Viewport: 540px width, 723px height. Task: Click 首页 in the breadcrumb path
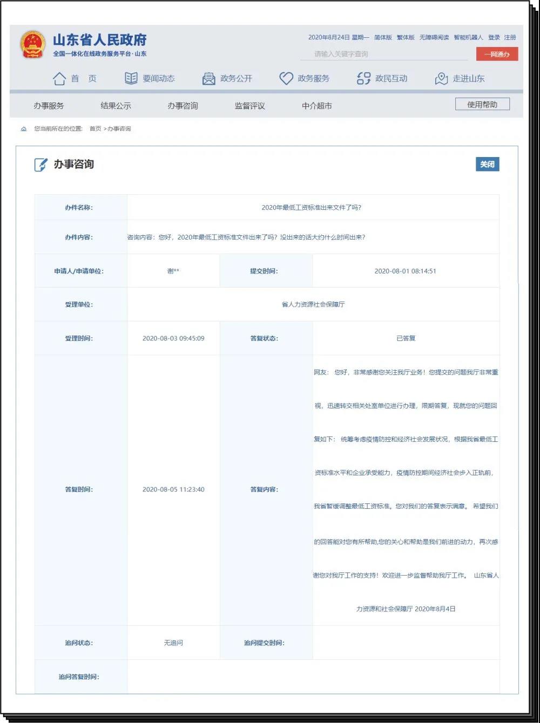coord(95,129)
